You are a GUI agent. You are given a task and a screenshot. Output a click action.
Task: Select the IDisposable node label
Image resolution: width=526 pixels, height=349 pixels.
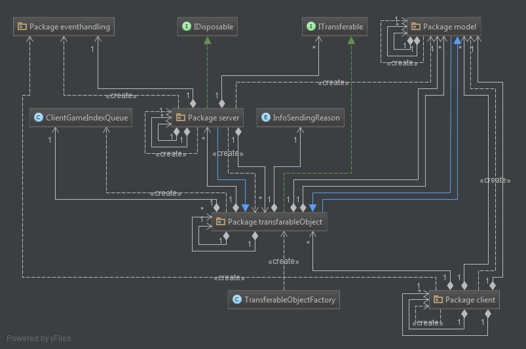click(x=213, y=27)
